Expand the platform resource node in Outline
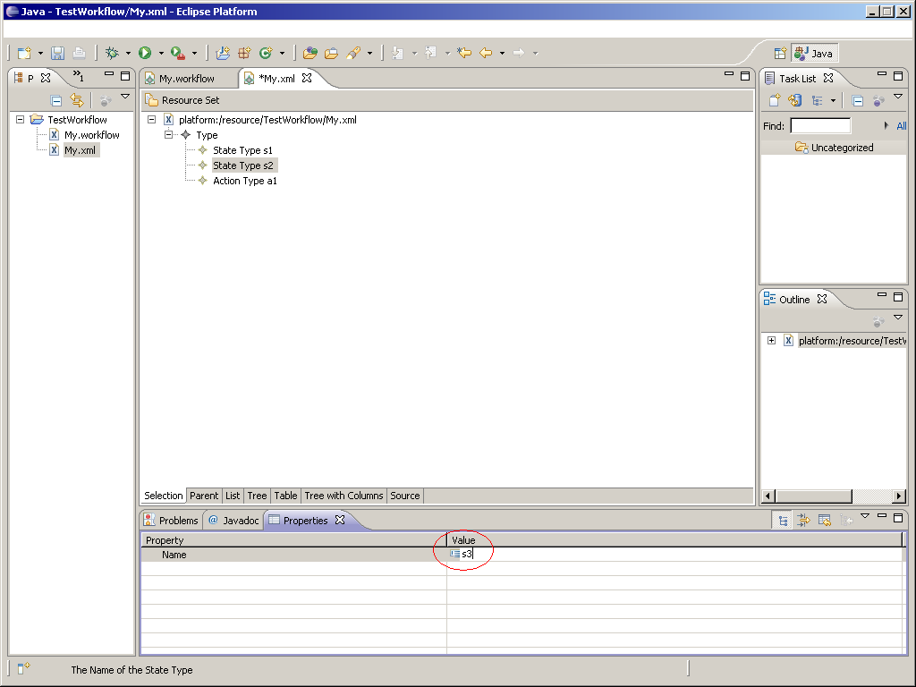Image resolution: width=916 pixels, height=687 pixels. pos(771,341)
